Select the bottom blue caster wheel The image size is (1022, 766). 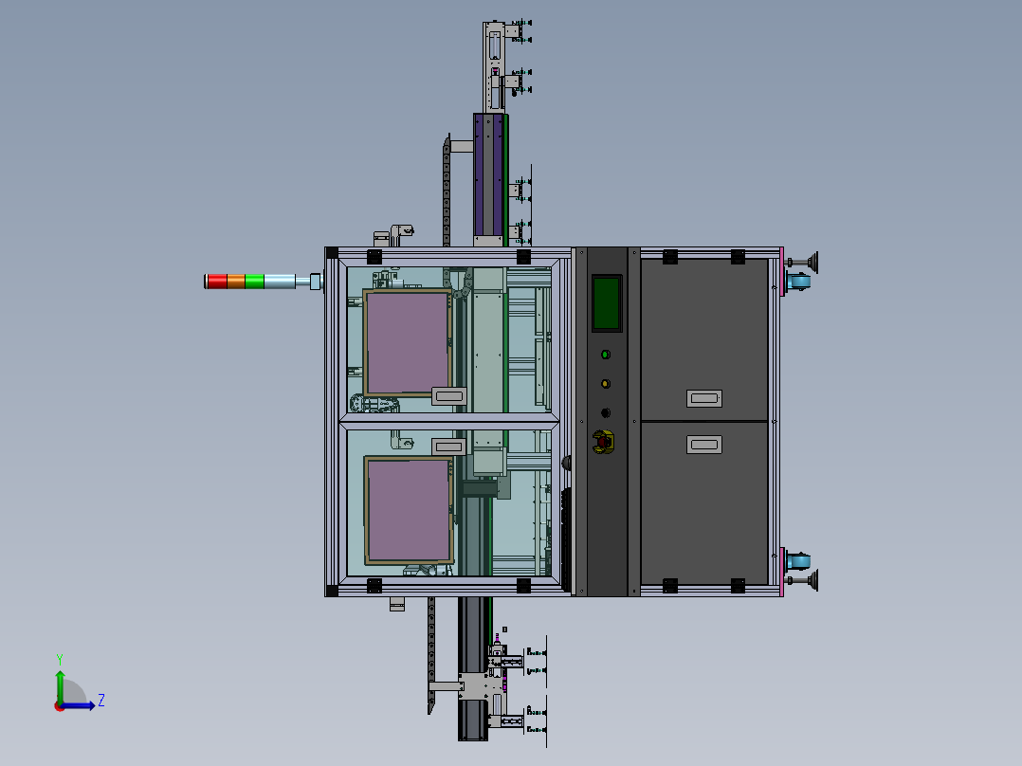[x=798, y=560]
